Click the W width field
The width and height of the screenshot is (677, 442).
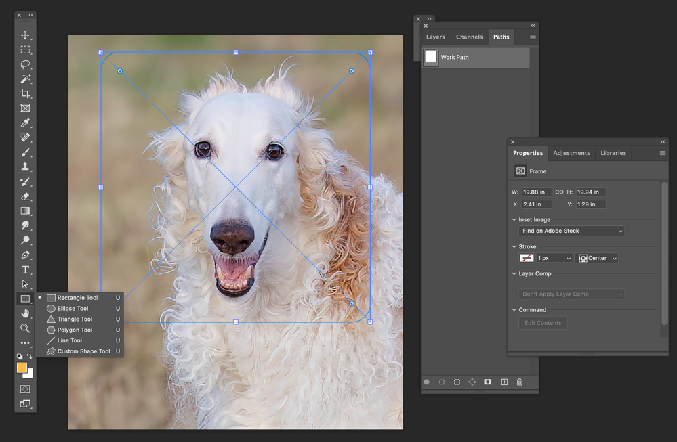pyautogui.click(x=537, y=192)
